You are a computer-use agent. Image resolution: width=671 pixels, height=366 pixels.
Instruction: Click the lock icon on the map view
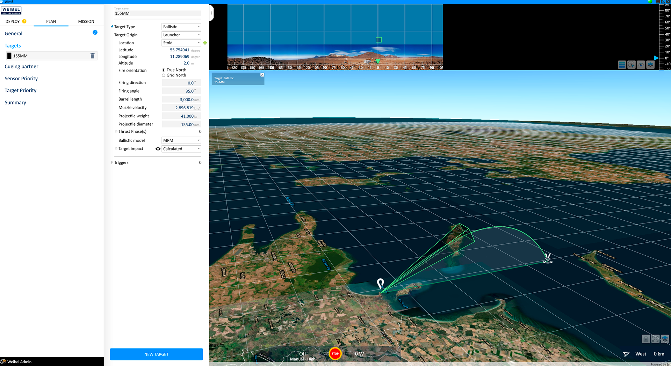pyautogui.click(x=646, y=339)
